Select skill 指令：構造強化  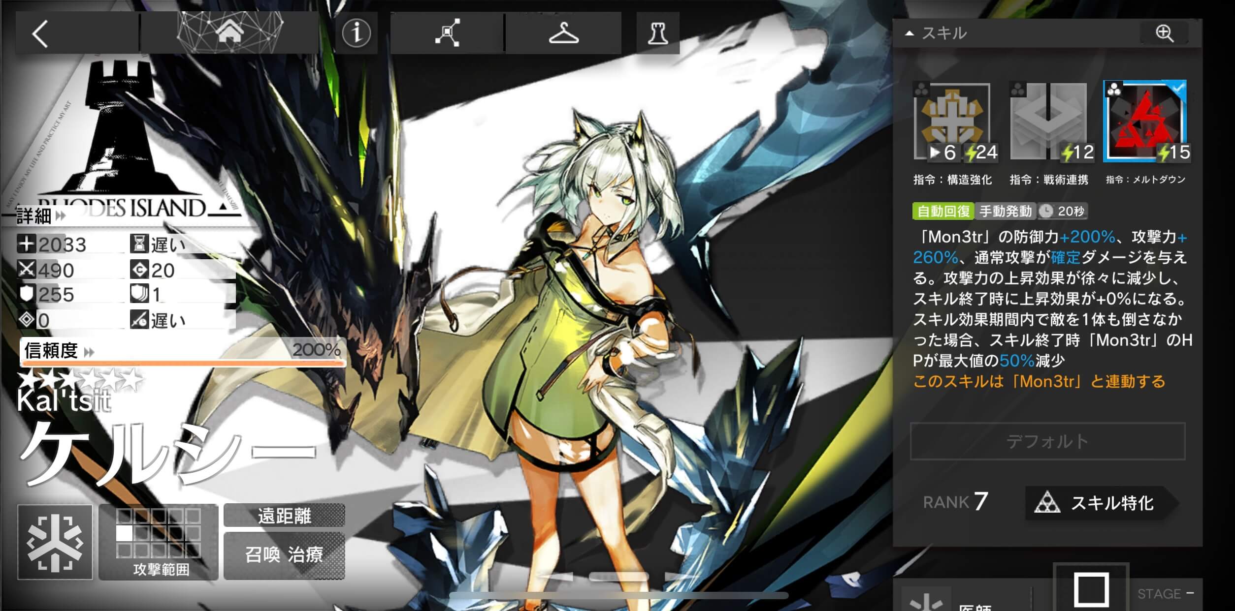click(953, 122)
